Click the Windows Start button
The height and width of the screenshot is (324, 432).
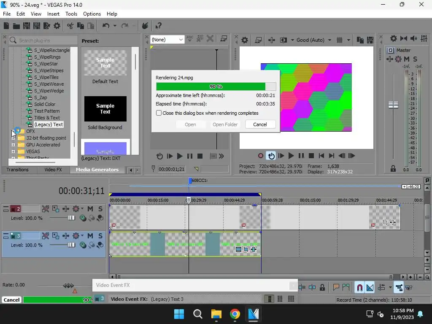tap(179, 314)
